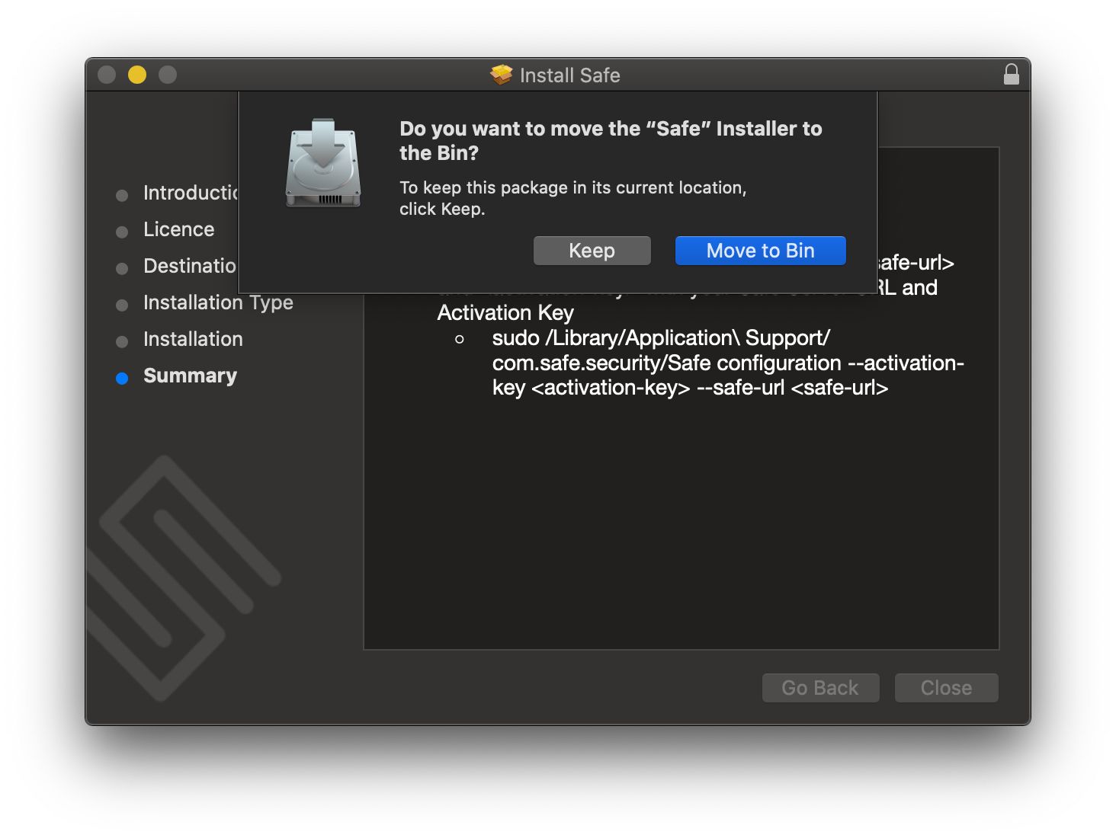Click the greyed-out Go Back button
This screenshot has width=1116, height=838.
(820, 688)
